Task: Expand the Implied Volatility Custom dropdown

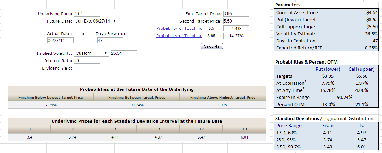Action: click(x=91, y=53)
